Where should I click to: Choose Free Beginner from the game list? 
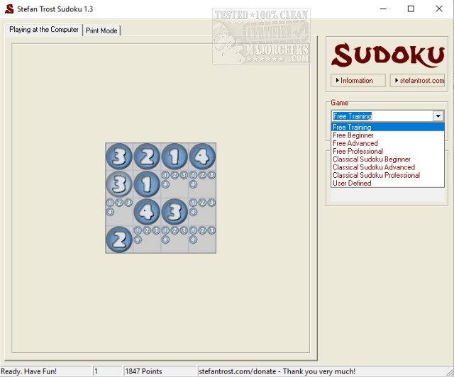(x=388, y=135)
